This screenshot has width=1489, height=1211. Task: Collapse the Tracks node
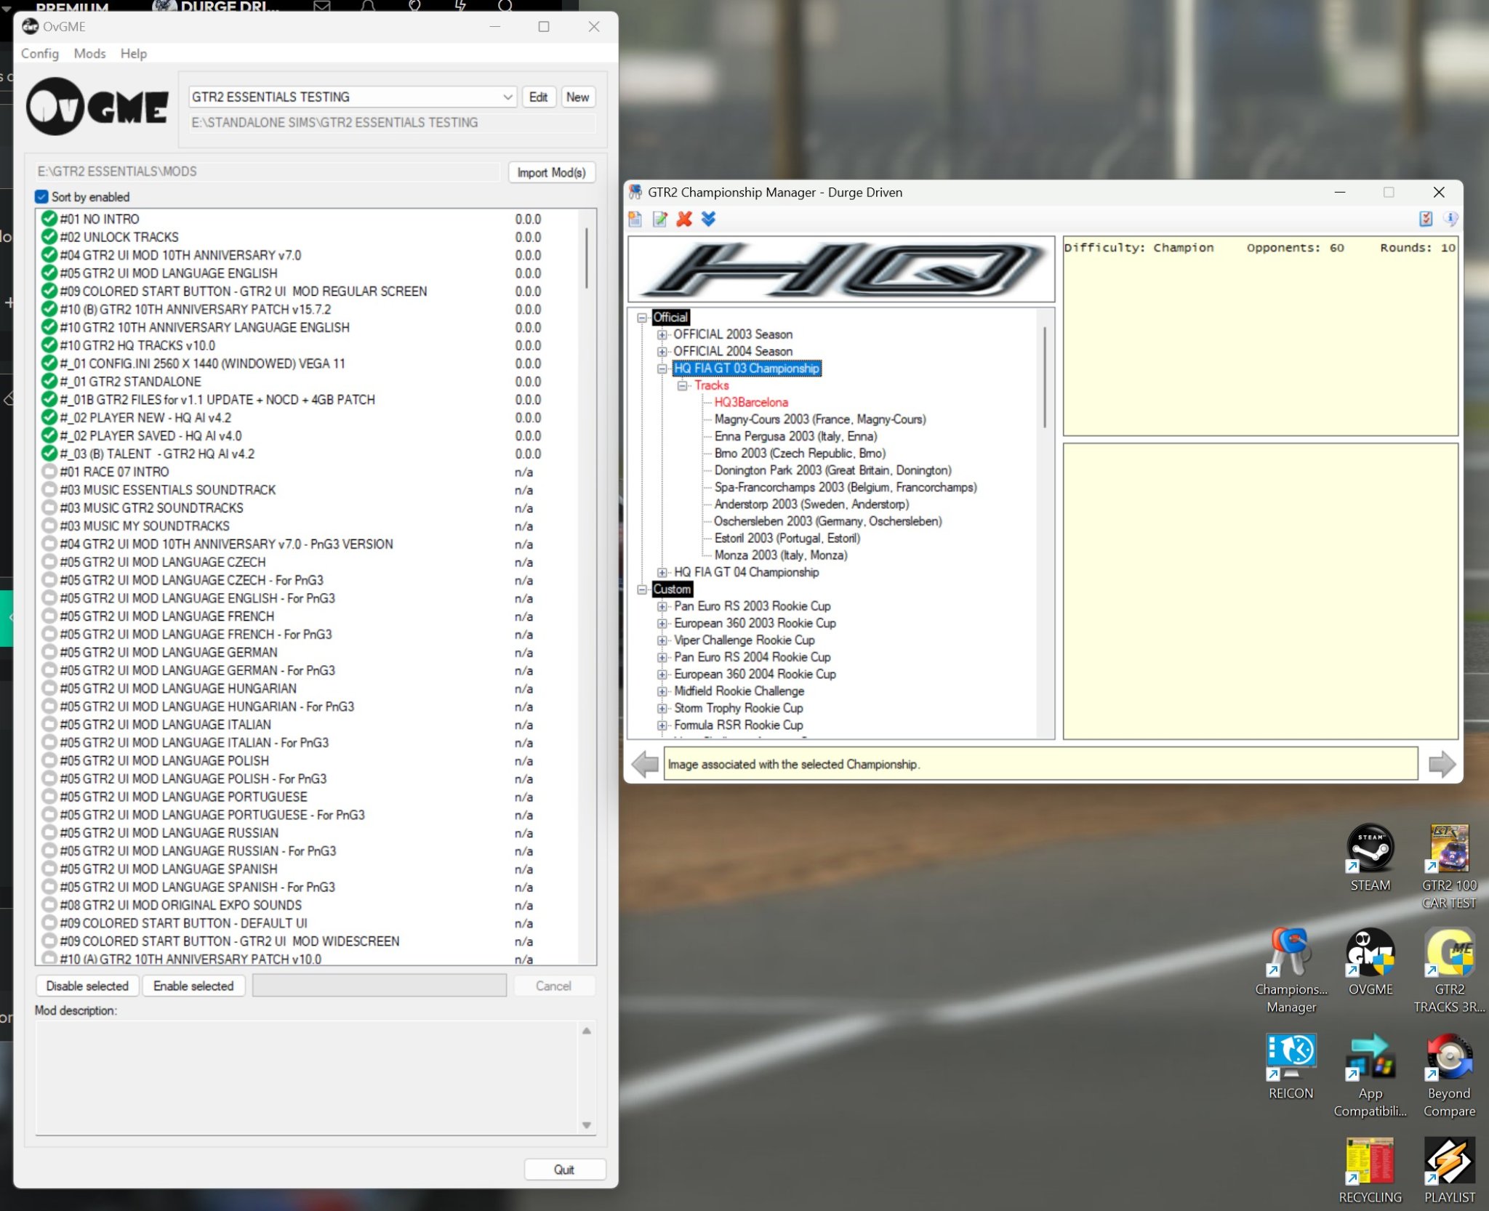682,385
